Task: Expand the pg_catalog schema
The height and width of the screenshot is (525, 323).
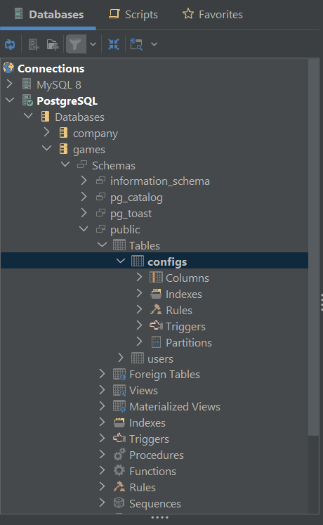Action: [x=84, y=197]
